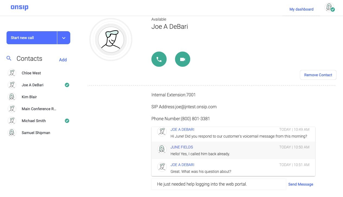Add a new contact
The height and width of the screenshot is (197, 343).
[63, 60]
